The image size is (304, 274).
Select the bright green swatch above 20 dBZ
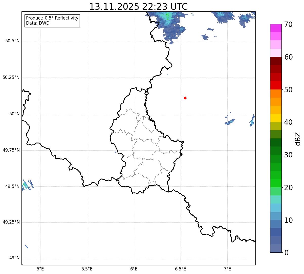pyautogui.click(x=275, y=183)
